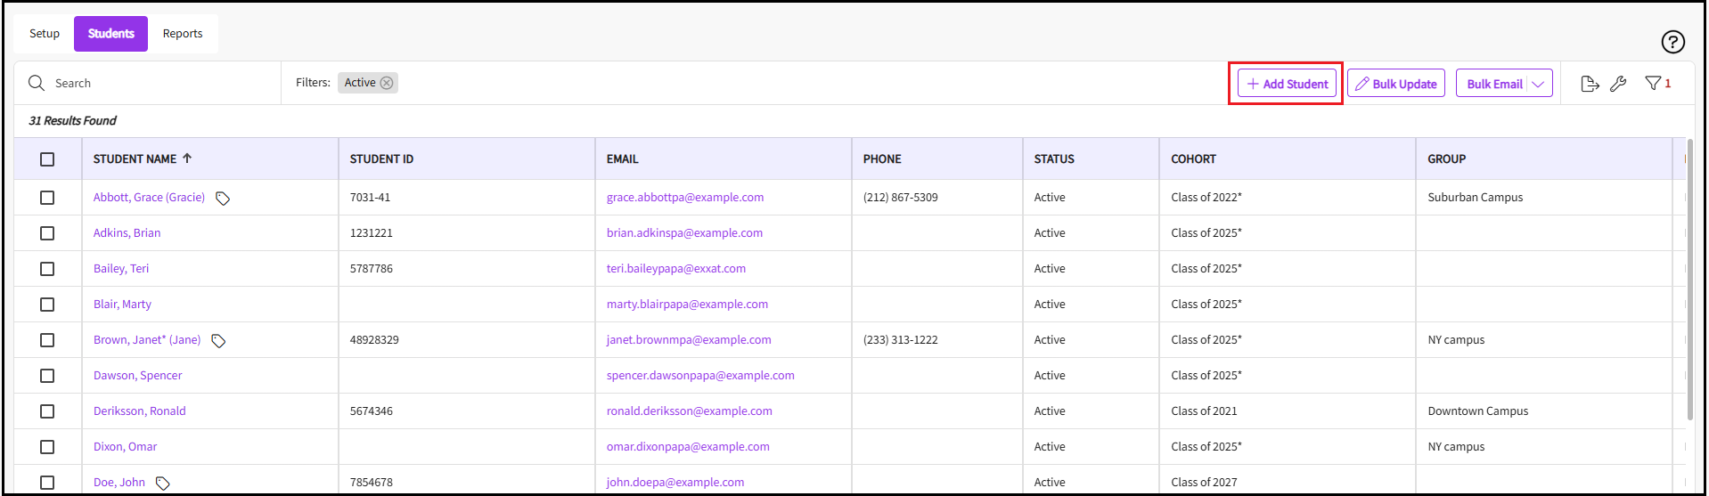Click the search magnifier icon
The width and height of the screenshot is (1709, 496).
pos(37,83)
